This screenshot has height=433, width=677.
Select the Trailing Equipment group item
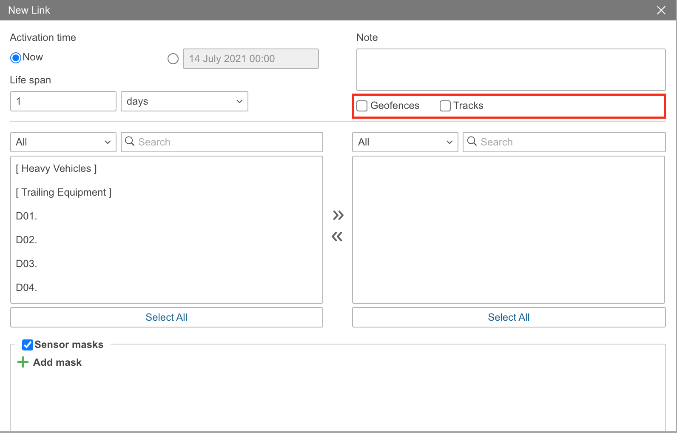point(64,192)
